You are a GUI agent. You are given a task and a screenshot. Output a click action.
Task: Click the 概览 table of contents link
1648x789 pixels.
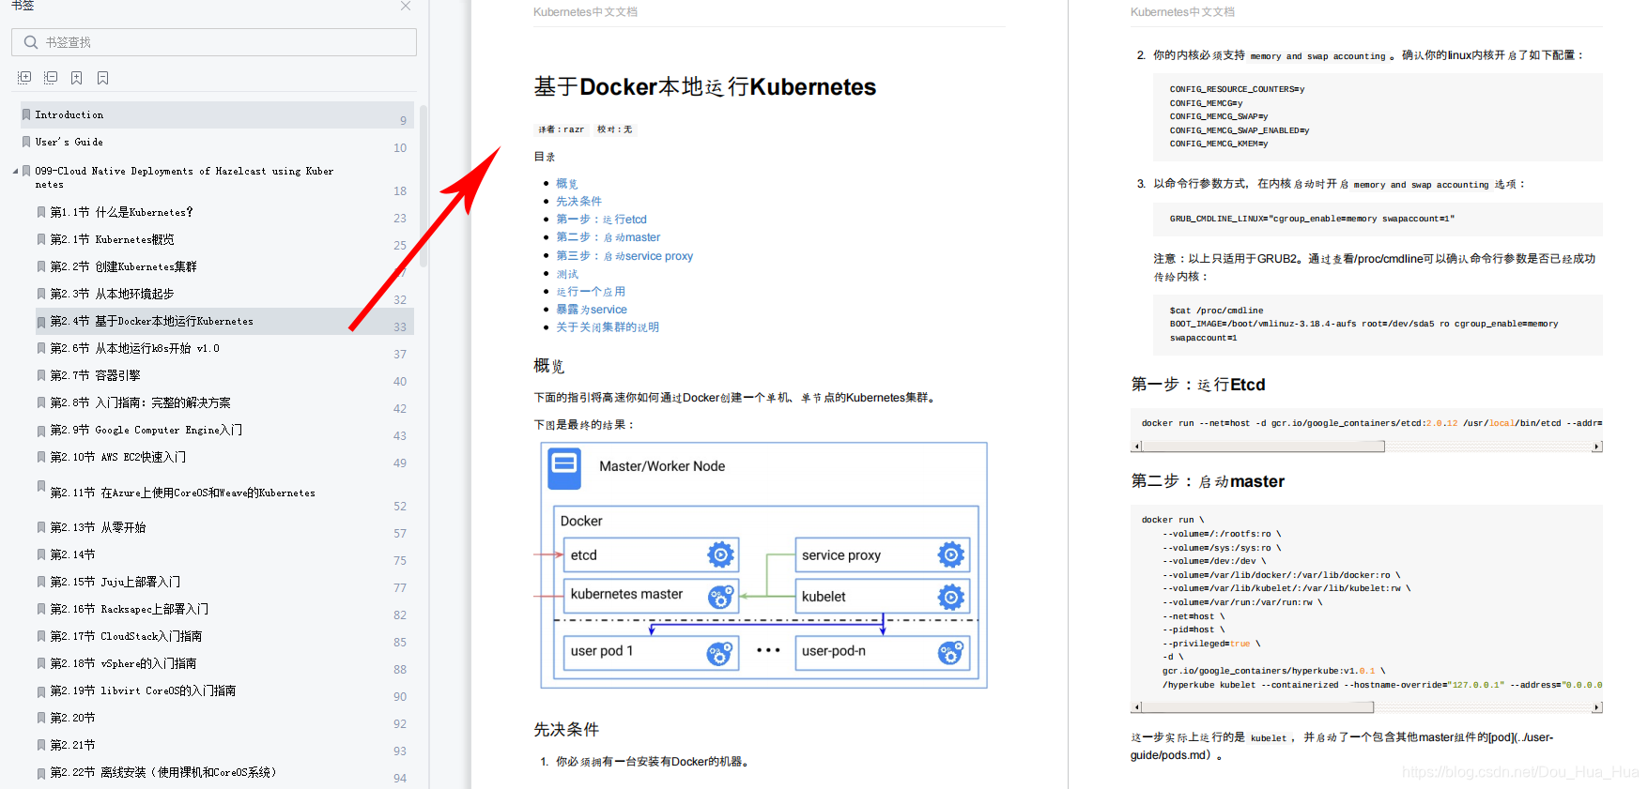click(x=567, y=184)
